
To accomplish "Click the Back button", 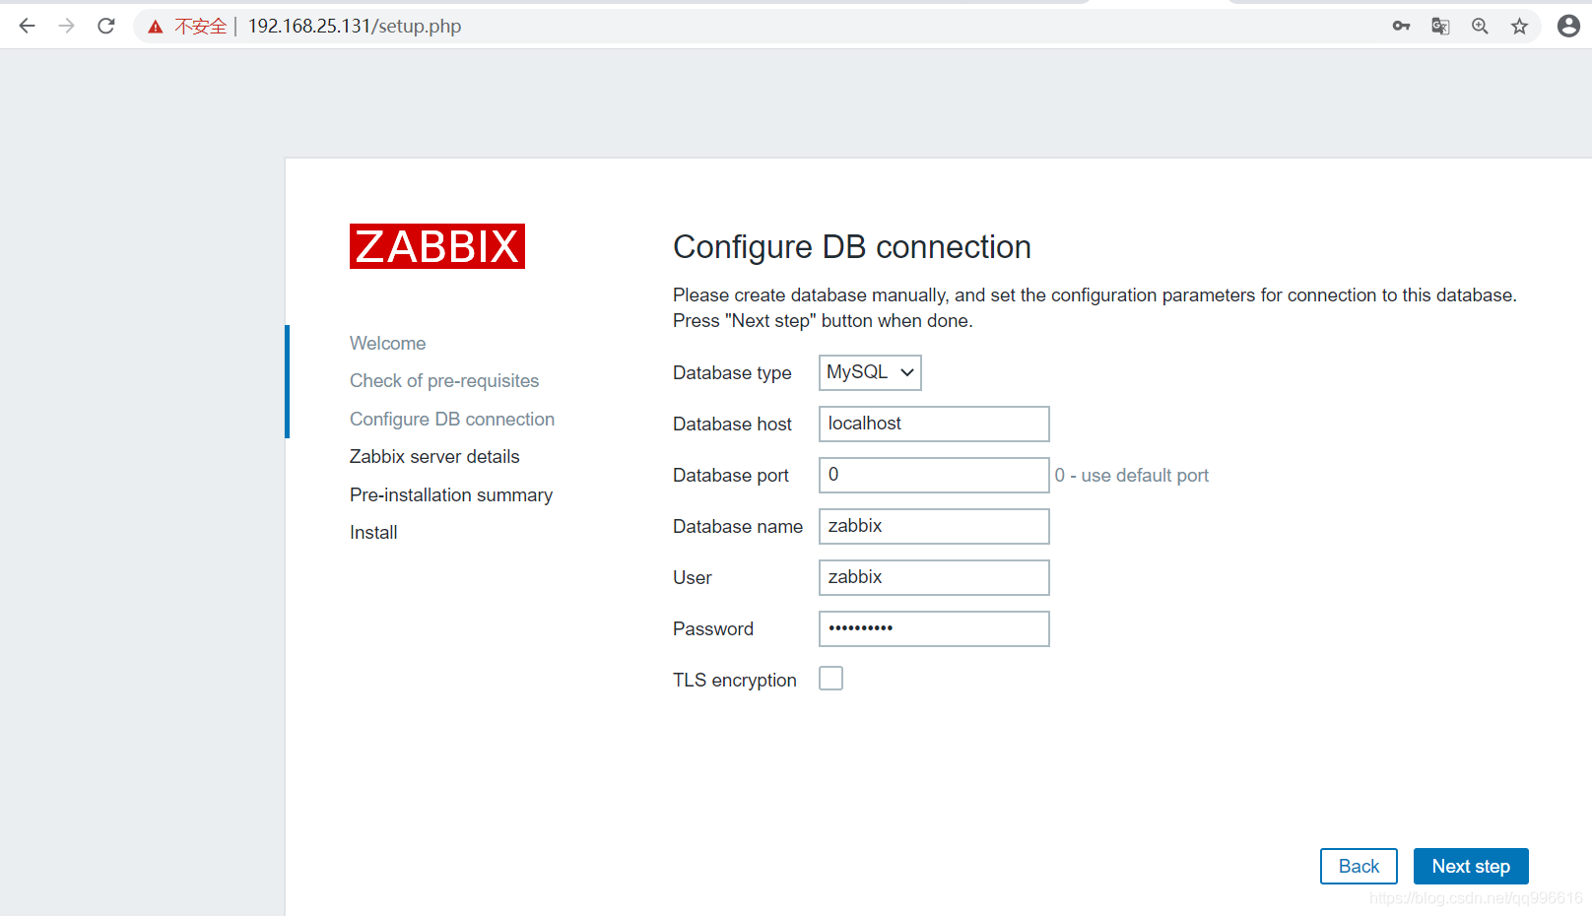I will [1359, 866].
